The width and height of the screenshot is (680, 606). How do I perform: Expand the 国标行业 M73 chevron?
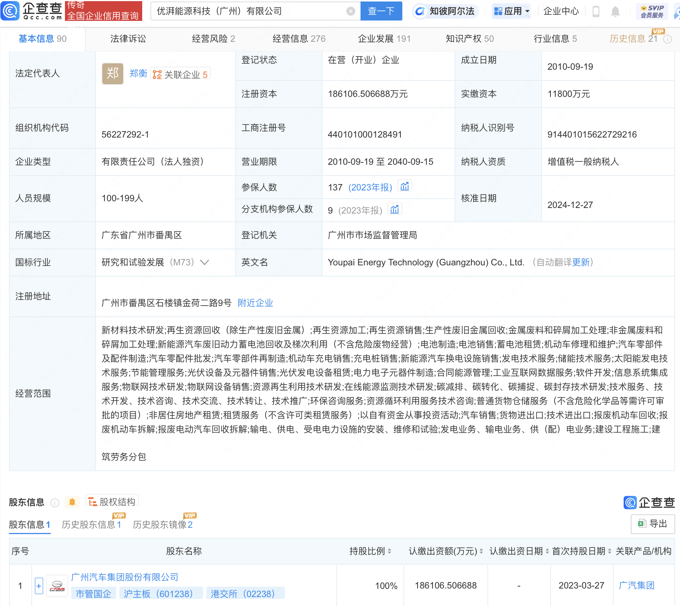click(205, 262)
